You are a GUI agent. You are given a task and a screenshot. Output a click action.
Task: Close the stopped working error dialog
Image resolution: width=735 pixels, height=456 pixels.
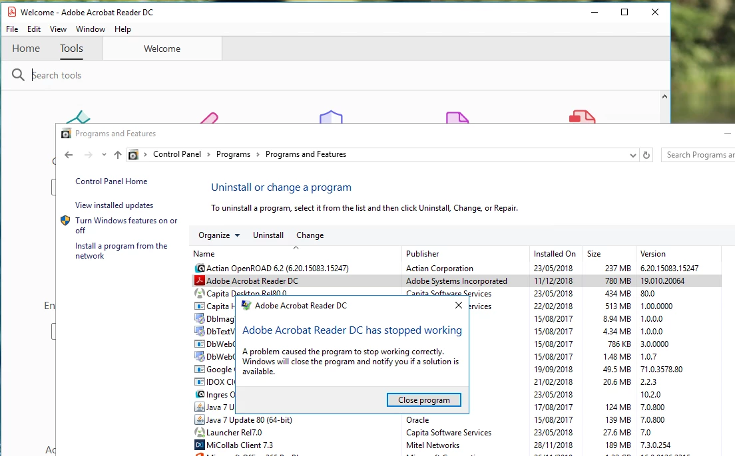point(459,305)
